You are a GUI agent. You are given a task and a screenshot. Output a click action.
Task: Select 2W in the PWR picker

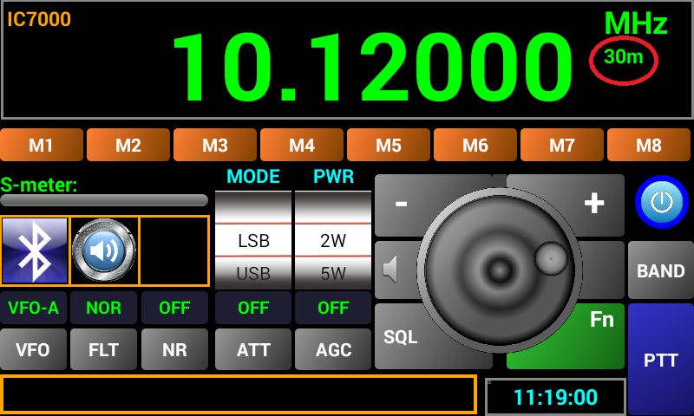coord(333,241)
